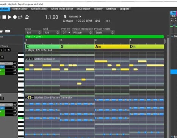Click the Melody Generator loop icon
The height and width of the screenshot is (138, 177).
click(x=27, y=59)
